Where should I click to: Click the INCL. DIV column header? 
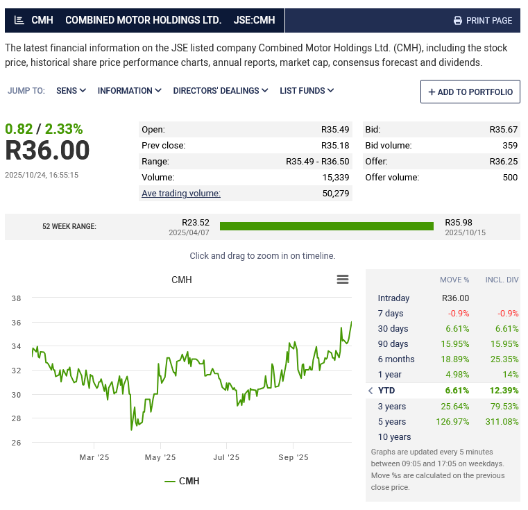[x=502, y=280]
